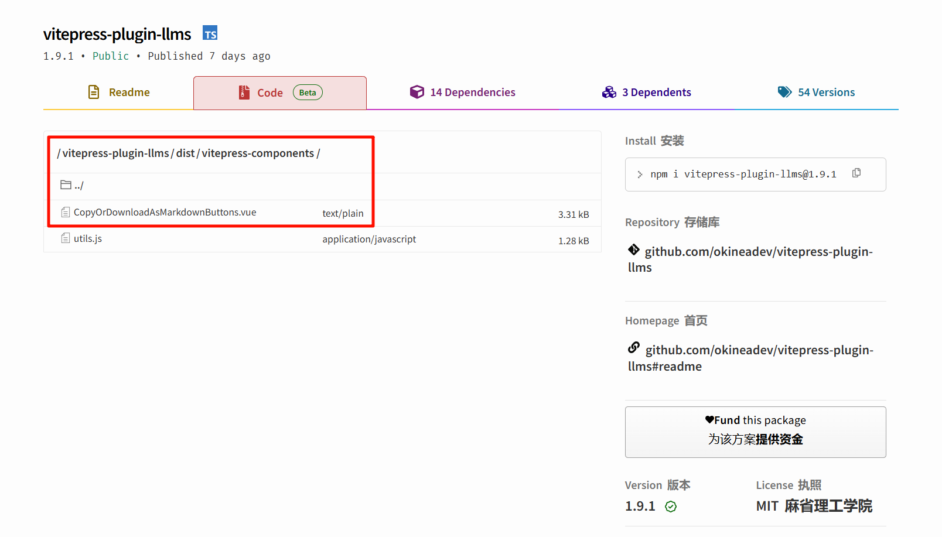Copy the npm install command
The width and height of the screenshot is (942, 537).
click(x=856, y=173)
